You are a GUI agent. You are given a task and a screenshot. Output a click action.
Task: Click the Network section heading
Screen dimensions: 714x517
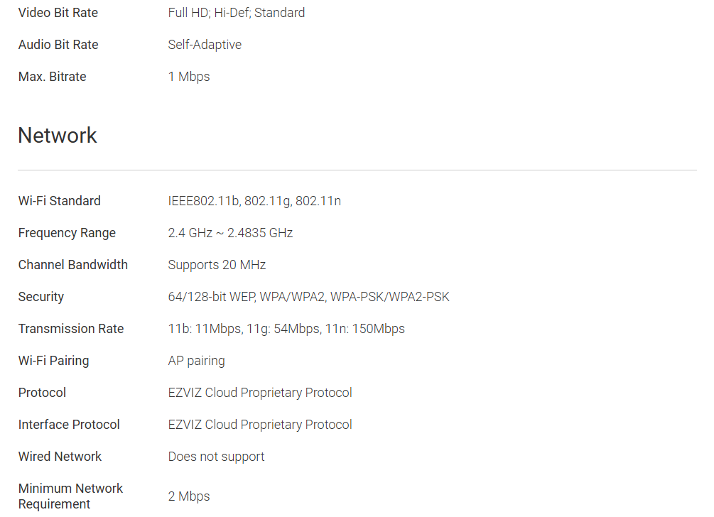[x=58, y=136]
